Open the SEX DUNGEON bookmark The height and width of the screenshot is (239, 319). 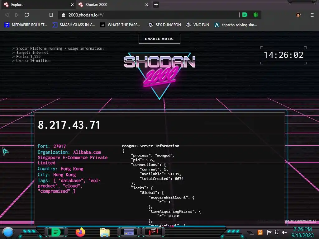tap(164, 25)
